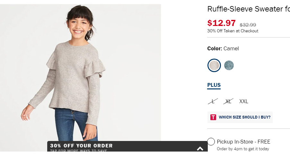Click the red $12.97 sale price
The height and width of the screenshot is (157, 290).
221,23
